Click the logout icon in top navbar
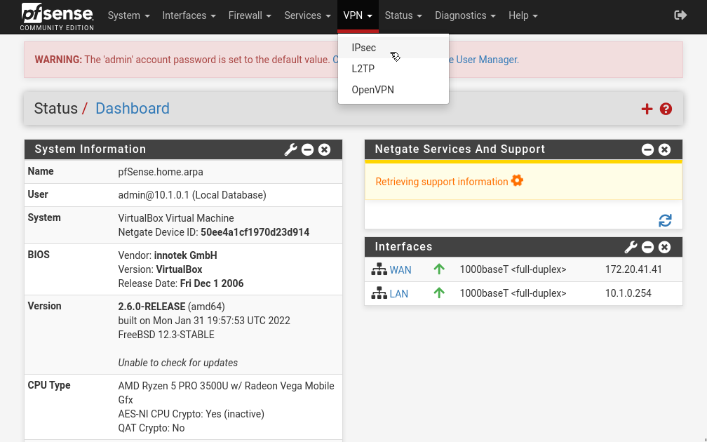The width and height of the screenshot is (707, 442). click(680, 15)
